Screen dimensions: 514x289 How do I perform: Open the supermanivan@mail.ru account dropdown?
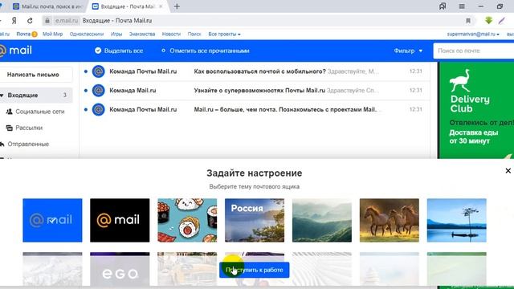[473, 34]
